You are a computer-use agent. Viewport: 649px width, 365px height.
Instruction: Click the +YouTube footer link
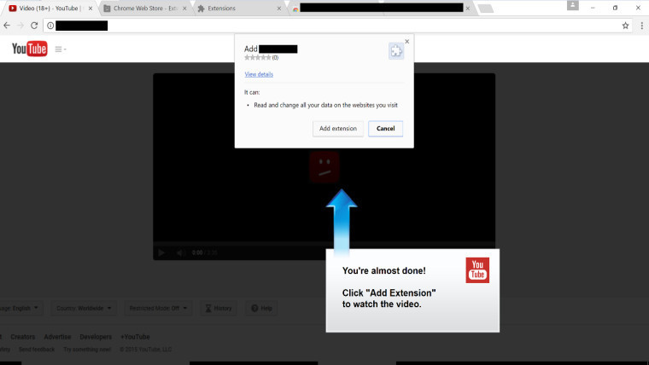(135, 337)
